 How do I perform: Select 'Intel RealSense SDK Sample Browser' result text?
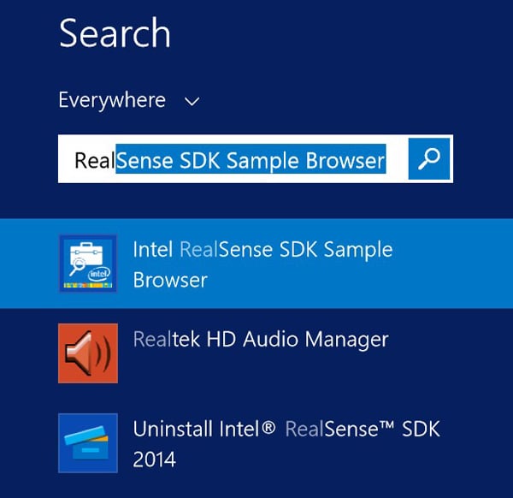[262, 264]
